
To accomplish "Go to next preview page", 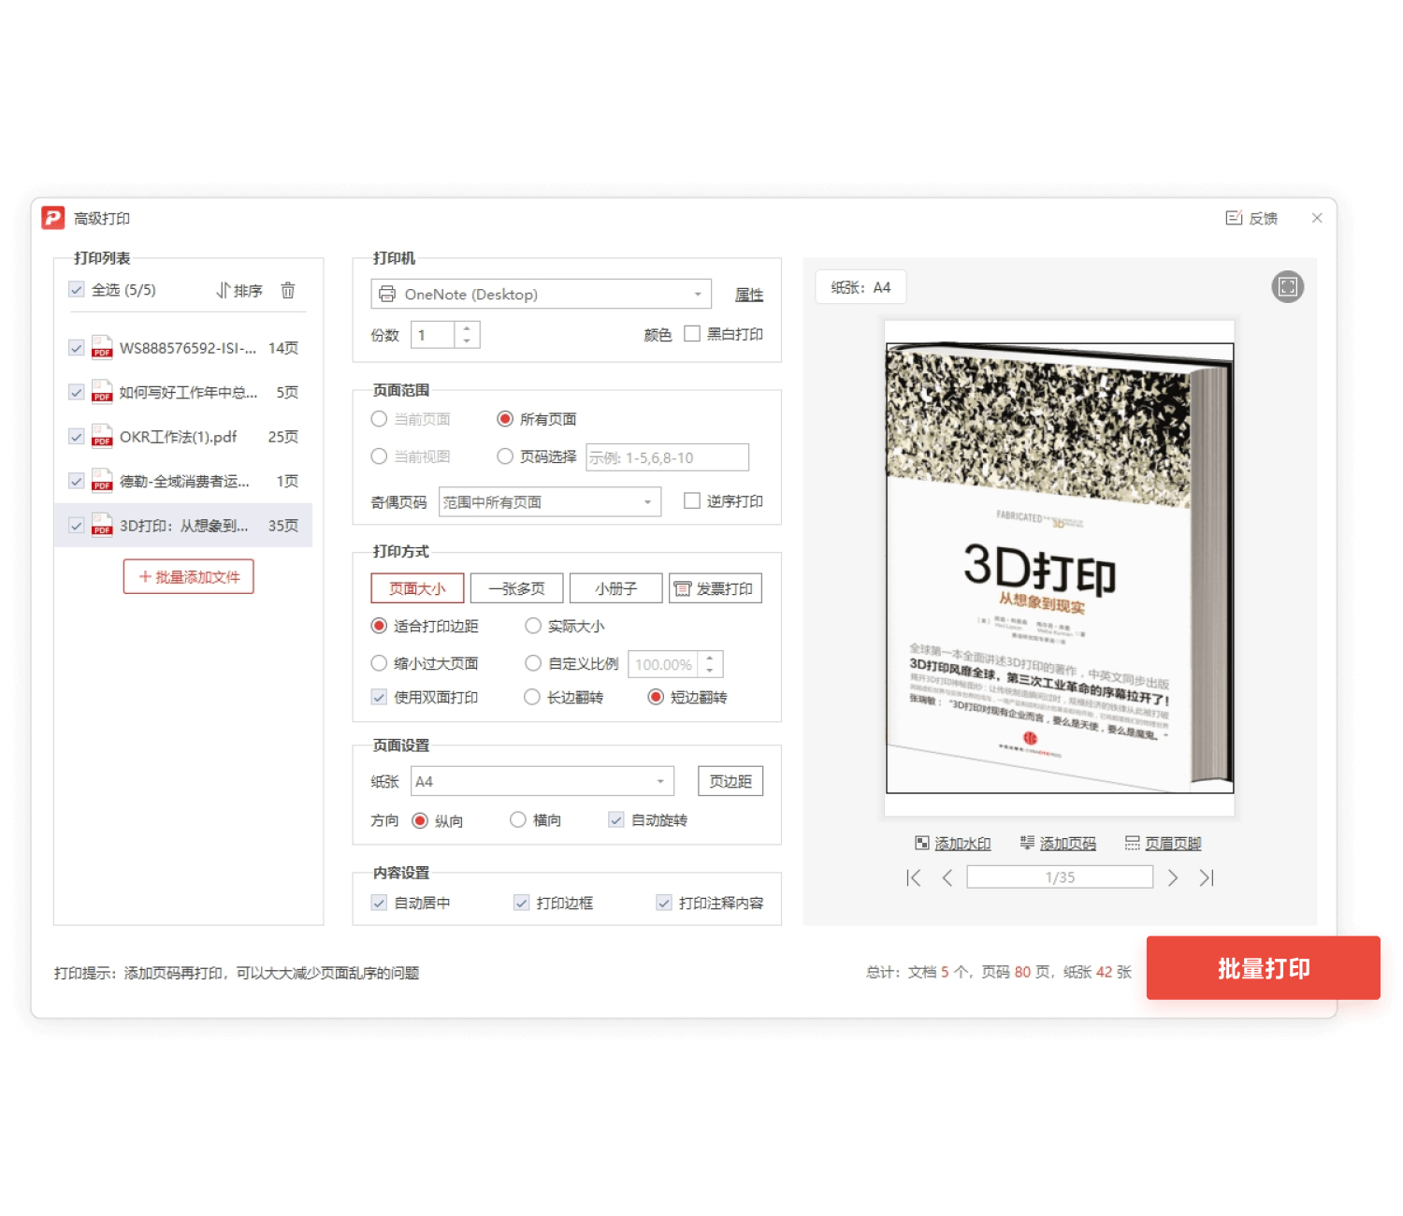I will 1173,877.
